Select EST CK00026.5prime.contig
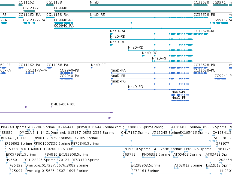Image resolution: width=232 pixels, height=175 pixels. (x=127, y=130)
